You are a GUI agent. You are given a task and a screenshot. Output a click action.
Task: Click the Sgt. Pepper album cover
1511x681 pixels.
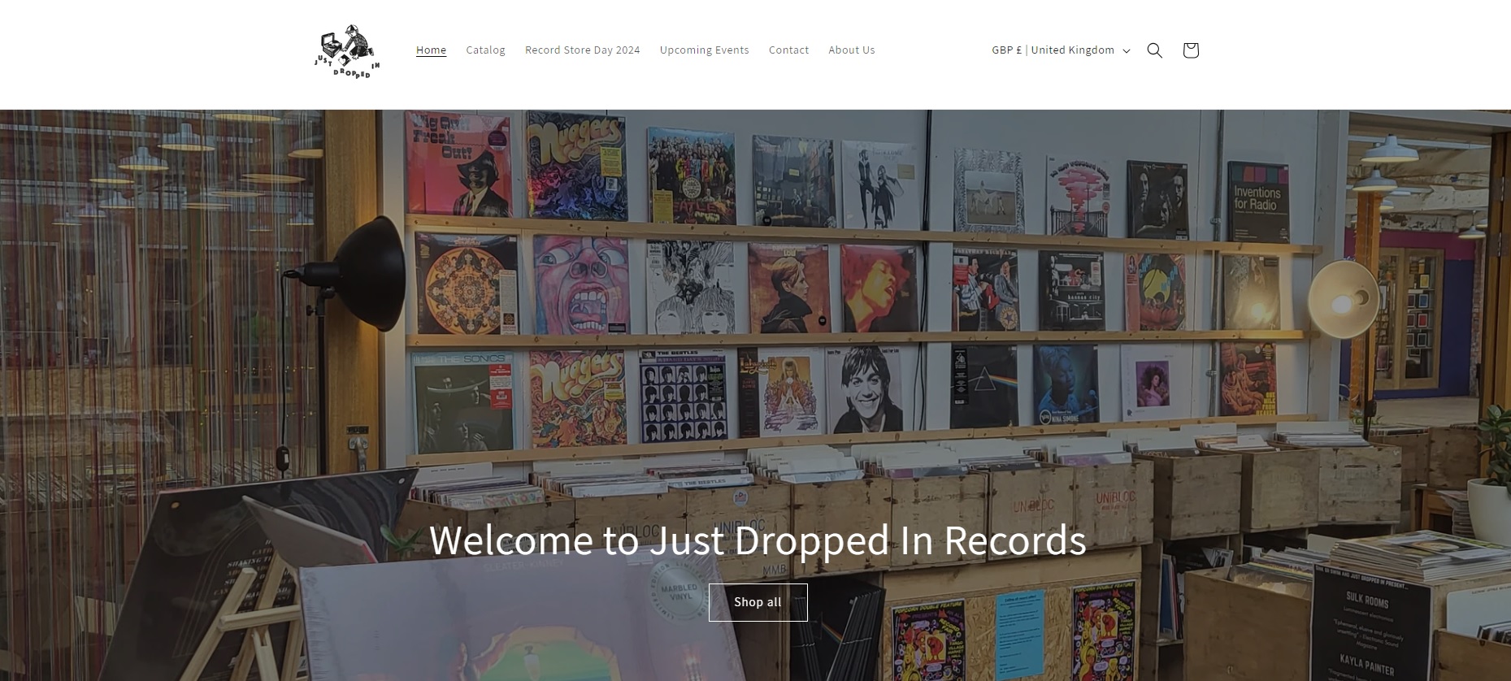(x=691, y=176)
